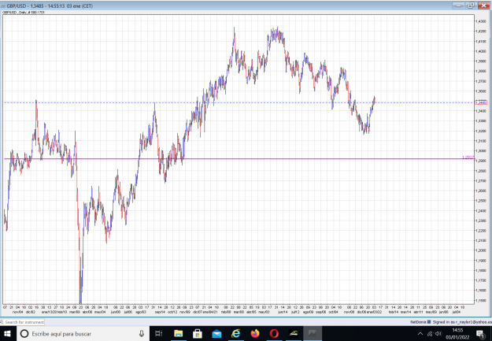Launch Firefox from taskbar
Viewport: 492px width, 341px height.
255,333
